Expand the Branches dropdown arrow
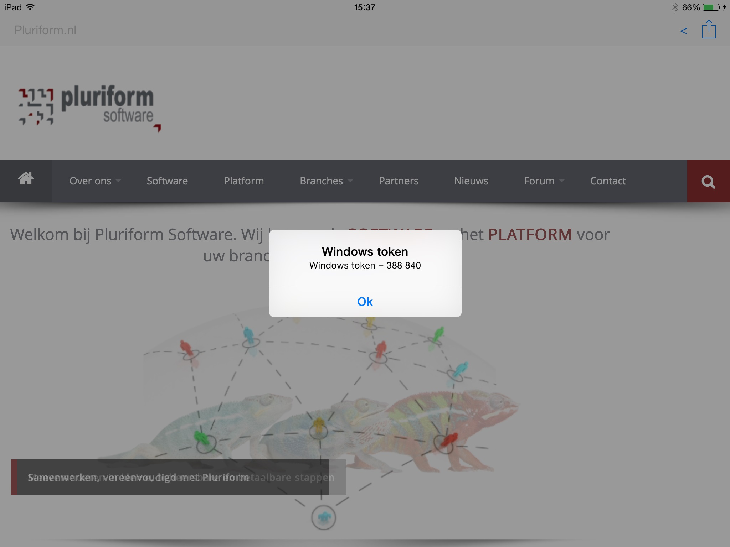This screenshot has height=547, width=730. (x=350, y=180)
